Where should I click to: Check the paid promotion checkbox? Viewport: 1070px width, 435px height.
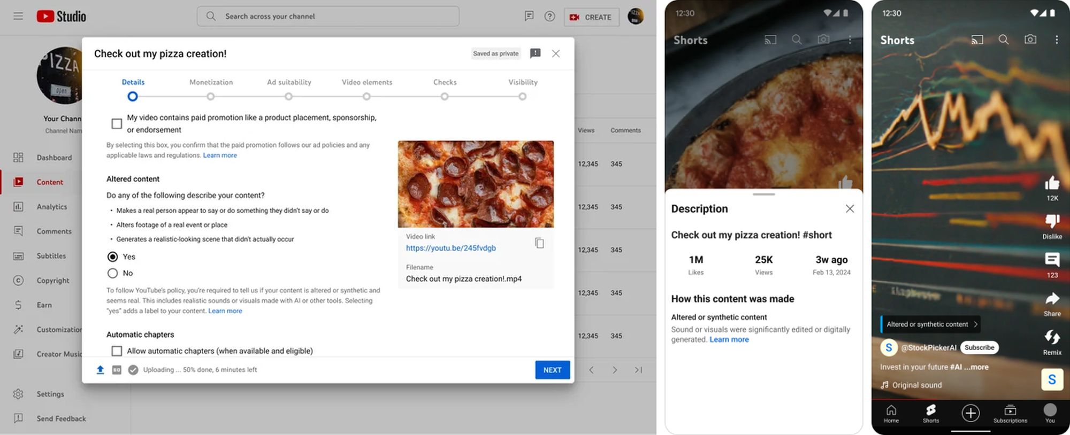click(117, 123)
